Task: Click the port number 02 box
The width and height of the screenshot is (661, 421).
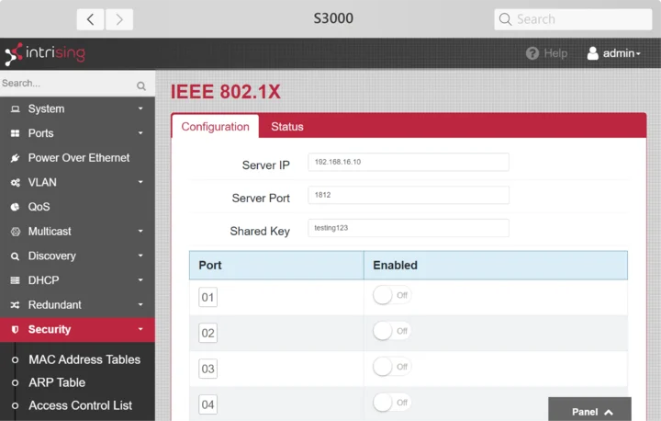Action: 207,333
